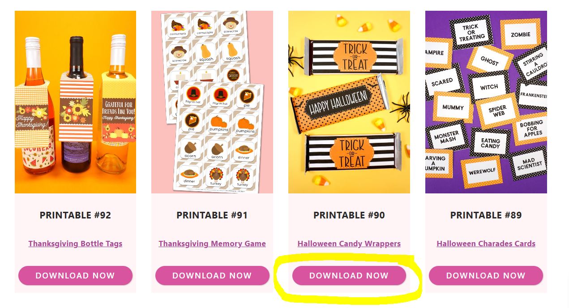
Task: Click the Trick or Treat candy wrappers image
Action: pos(349,102)
